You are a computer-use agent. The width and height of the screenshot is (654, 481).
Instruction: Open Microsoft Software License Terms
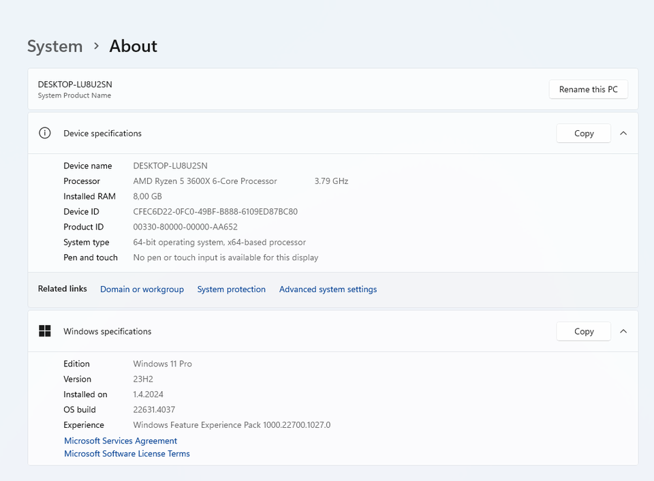(127, 454)
